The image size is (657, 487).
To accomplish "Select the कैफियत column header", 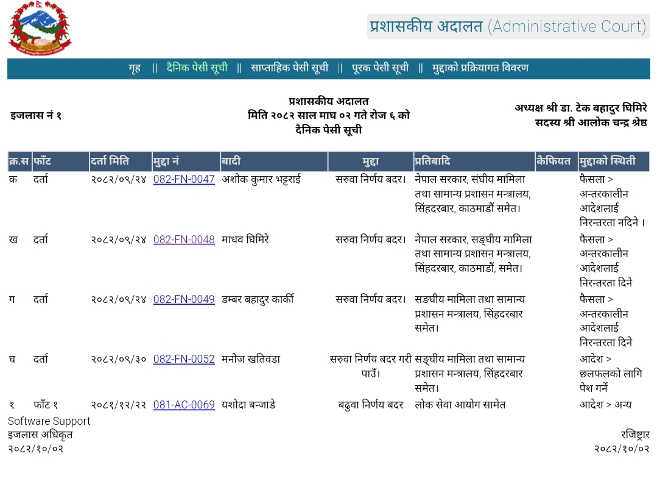I will [556, 162].
